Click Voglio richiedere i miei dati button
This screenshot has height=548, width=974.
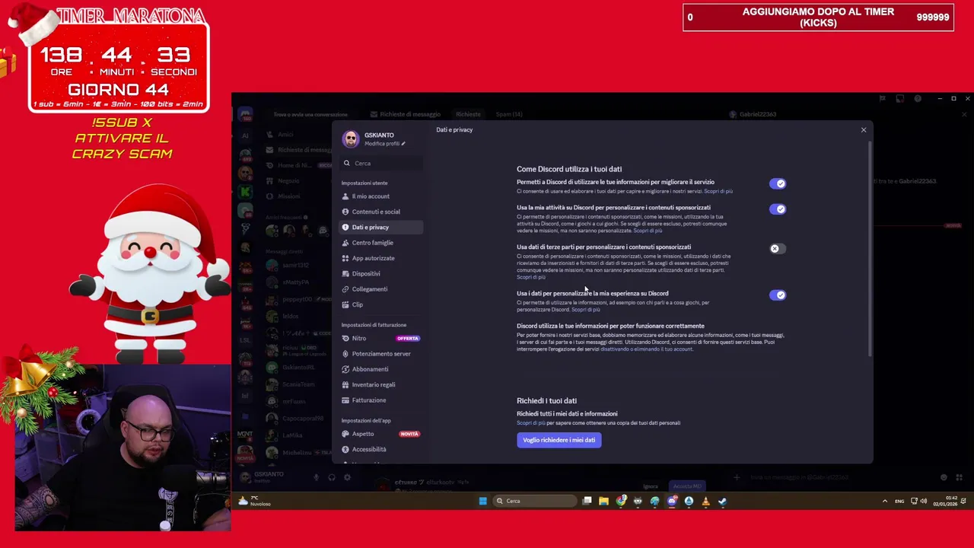point(559,440)
